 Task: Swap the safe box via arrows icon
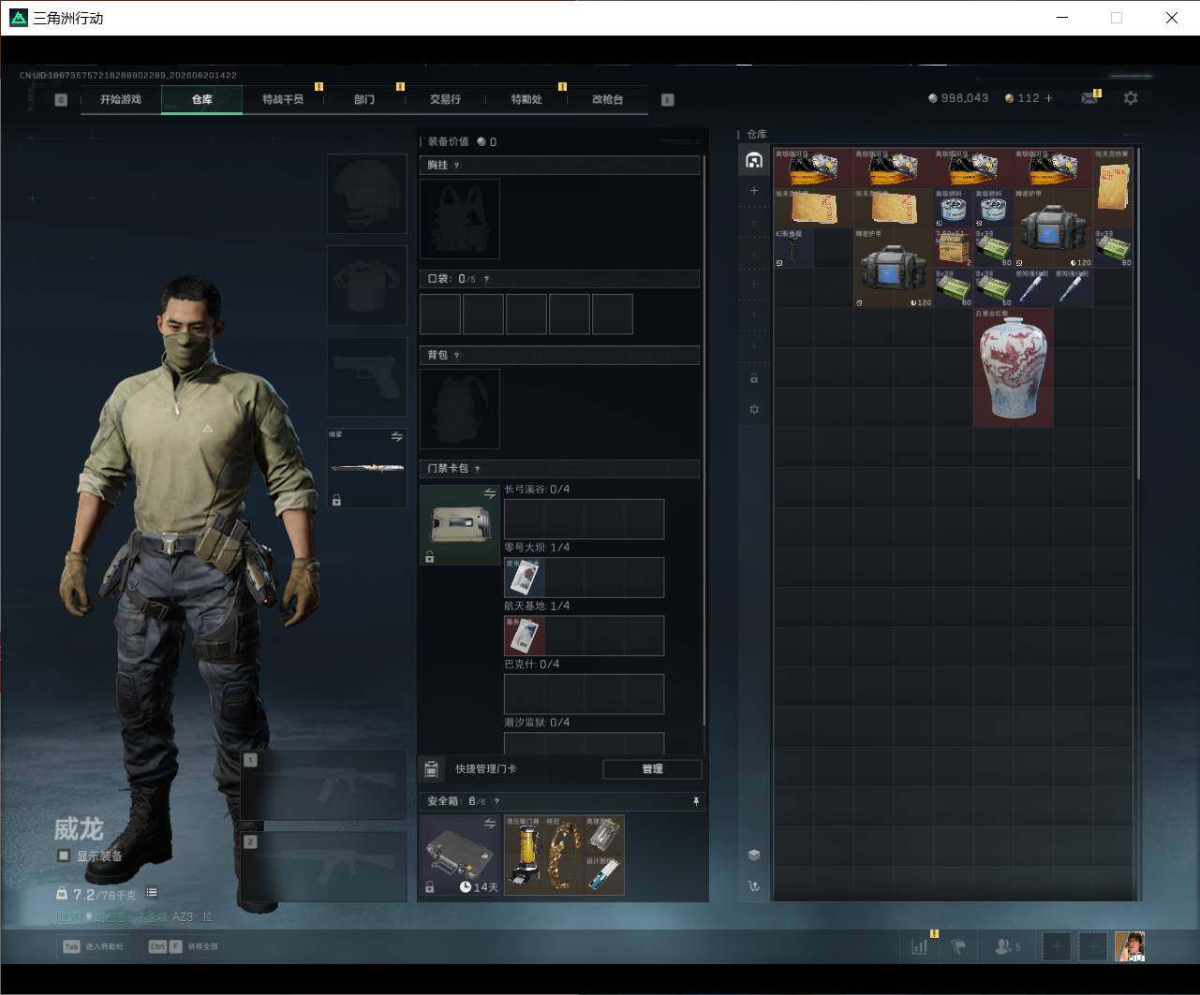tap(489, 824)
